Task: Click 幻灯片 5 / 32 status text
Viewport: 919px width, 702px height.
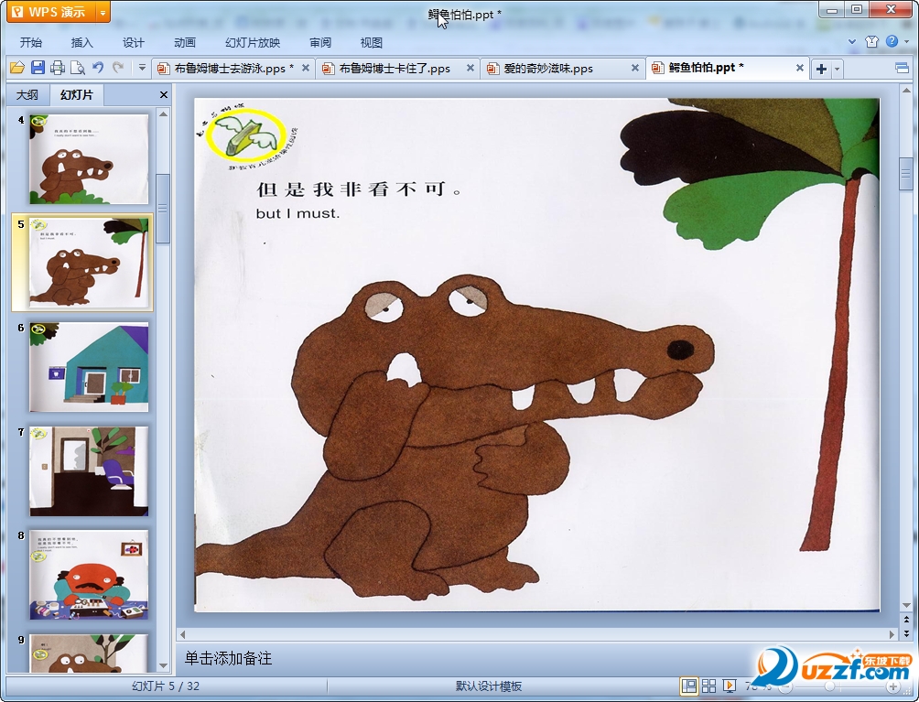Action: click(166, 686)
